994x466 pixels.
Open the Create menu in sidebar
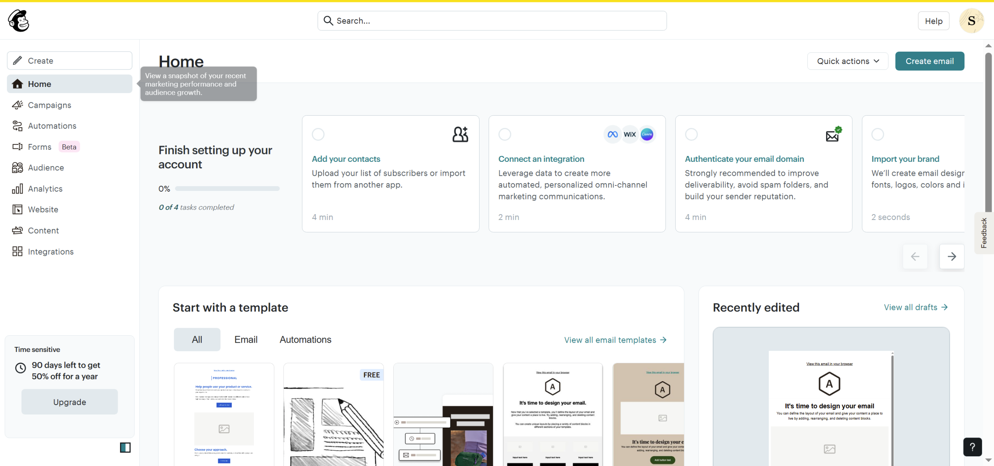click(70, 61)
